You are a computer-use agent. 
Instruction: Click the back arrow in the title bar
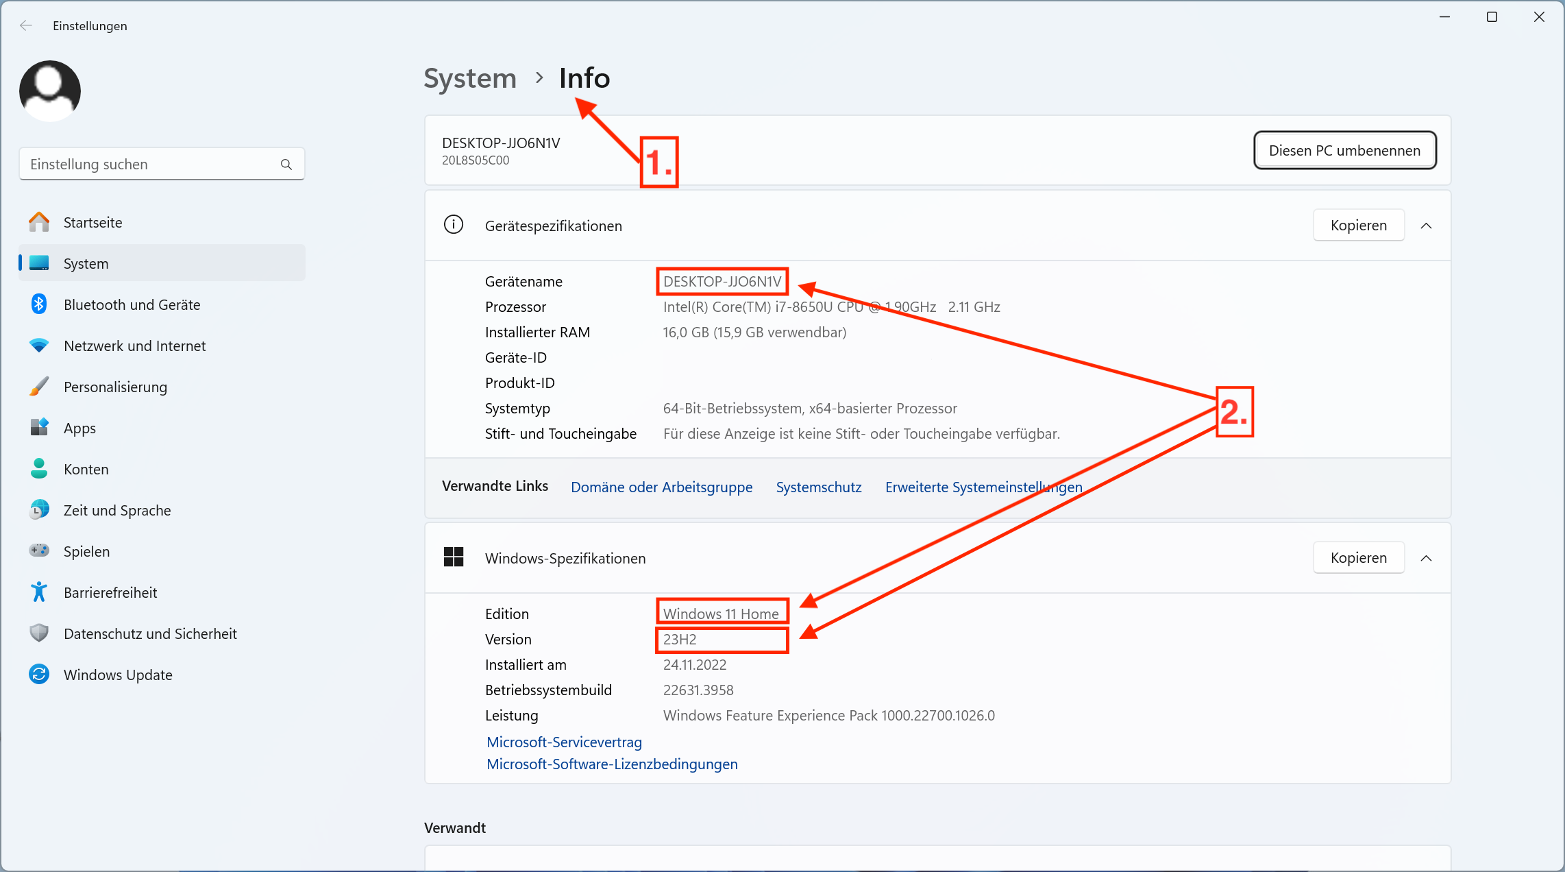tap(26, 25)
